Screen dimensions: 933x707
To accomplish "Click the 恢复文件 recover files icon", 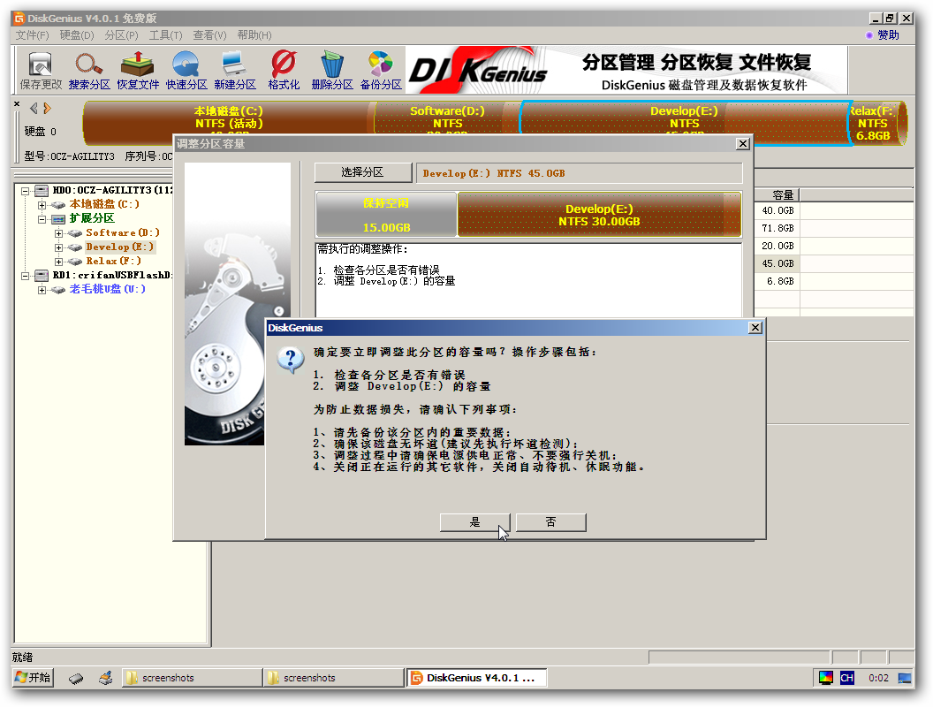I will click(138, 71).
